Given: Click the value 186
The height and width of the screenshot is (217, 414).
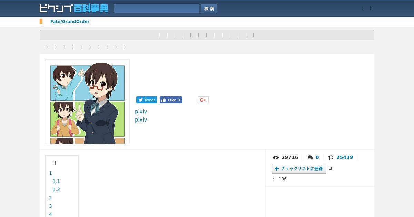Looking at the screenshot, I should (283, 179).
